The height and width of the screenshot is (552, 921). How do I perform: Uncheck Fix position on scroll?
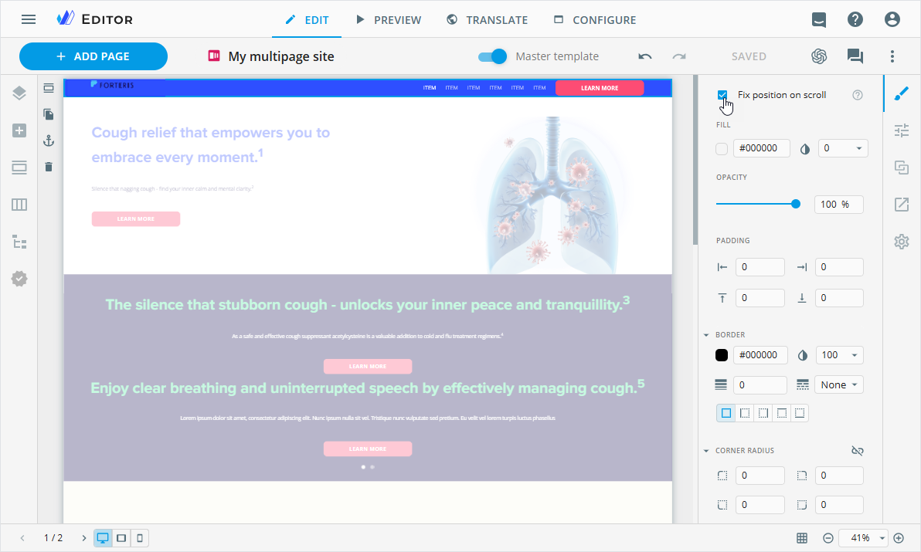722,95
